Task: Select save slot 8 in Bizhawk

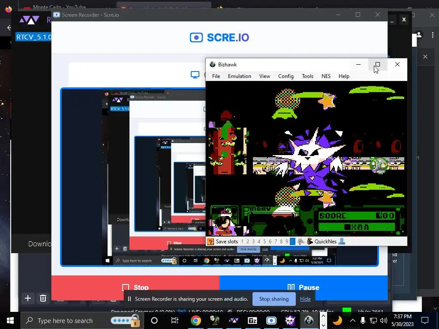Action: 281,242
